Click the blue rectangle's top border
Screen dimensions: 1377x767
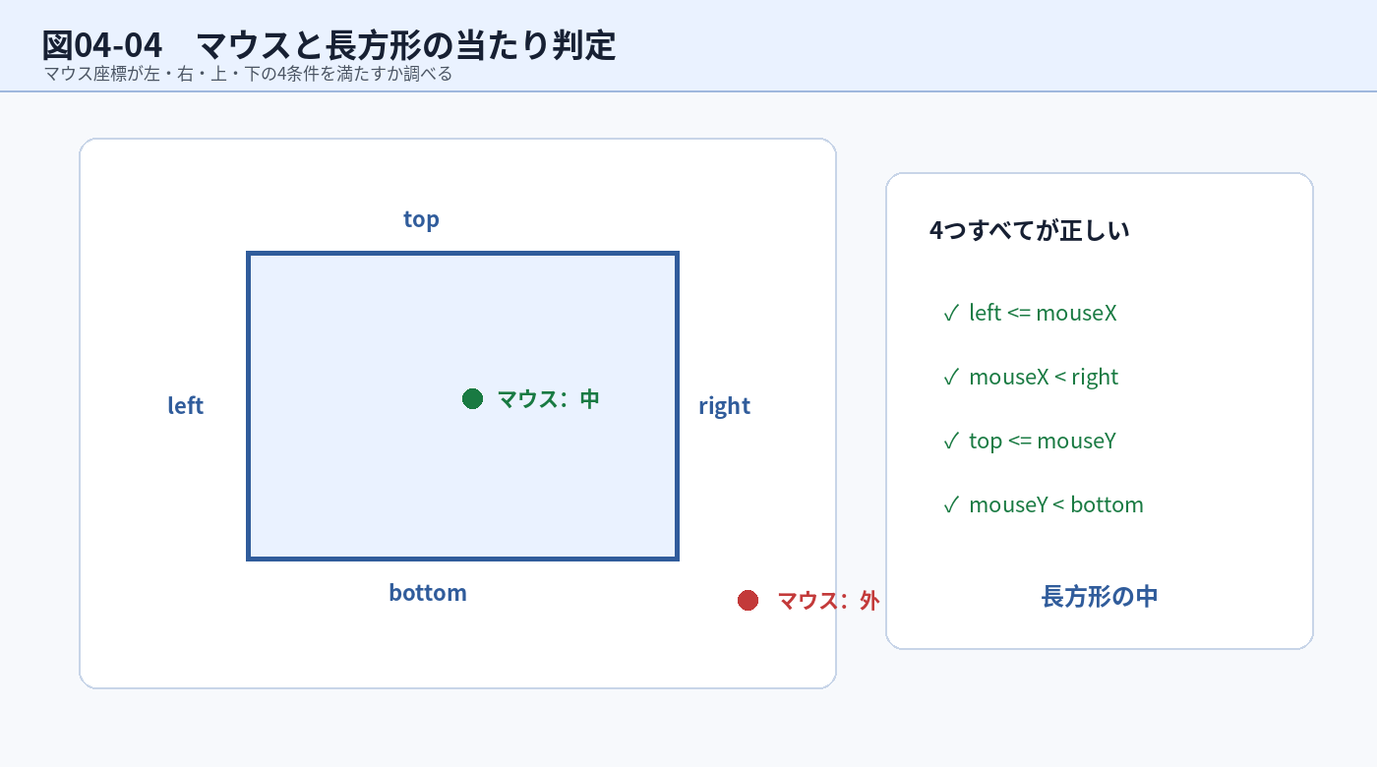pos(462,255)
